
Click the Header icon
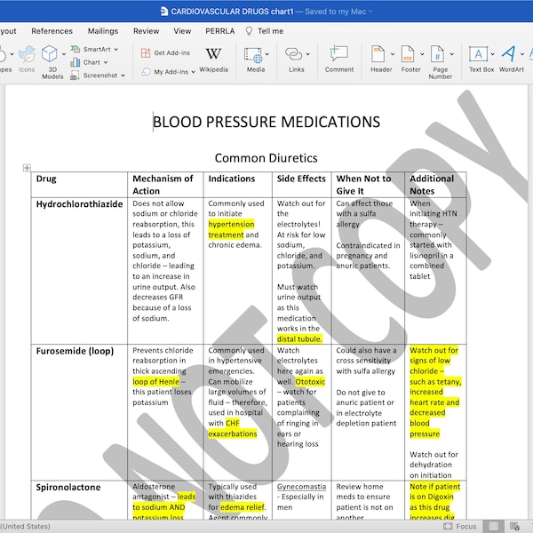point(378,54)
